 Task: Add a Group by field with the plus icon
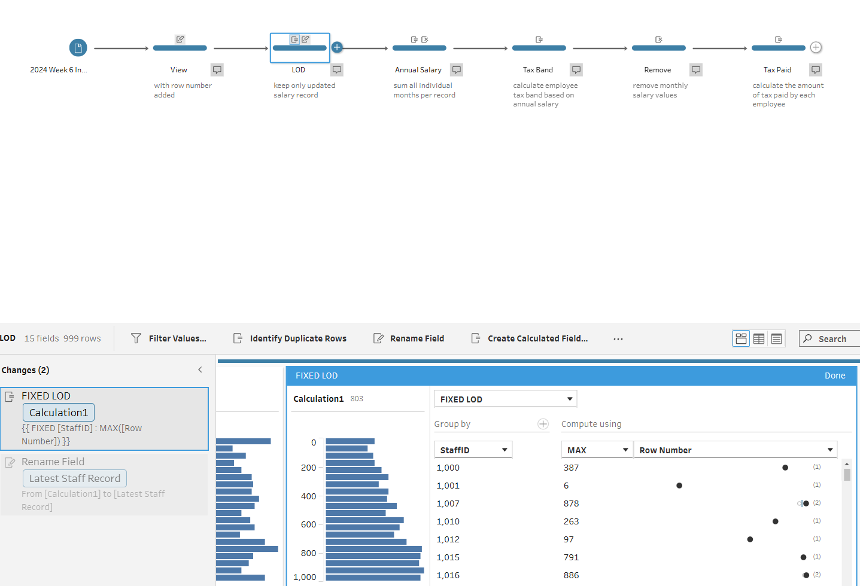[x=543, y=424]
